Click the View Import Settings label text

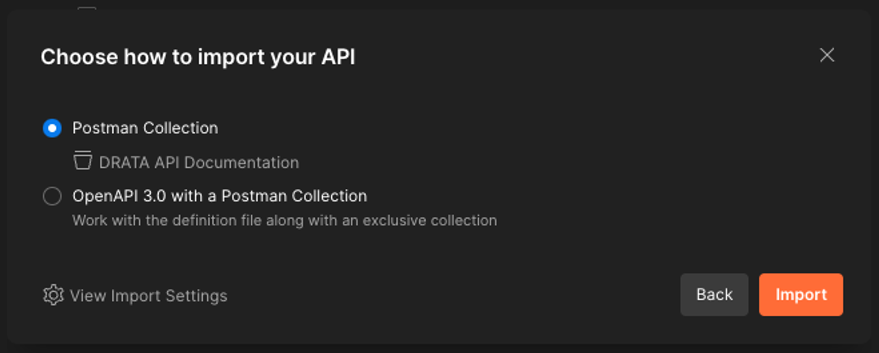click(x=149, y=295)
